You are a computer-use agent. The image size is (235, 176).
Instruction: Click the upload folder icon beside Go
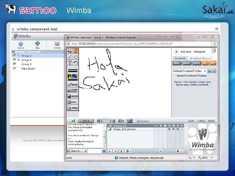pyautogui.click(x=214, y=71)
